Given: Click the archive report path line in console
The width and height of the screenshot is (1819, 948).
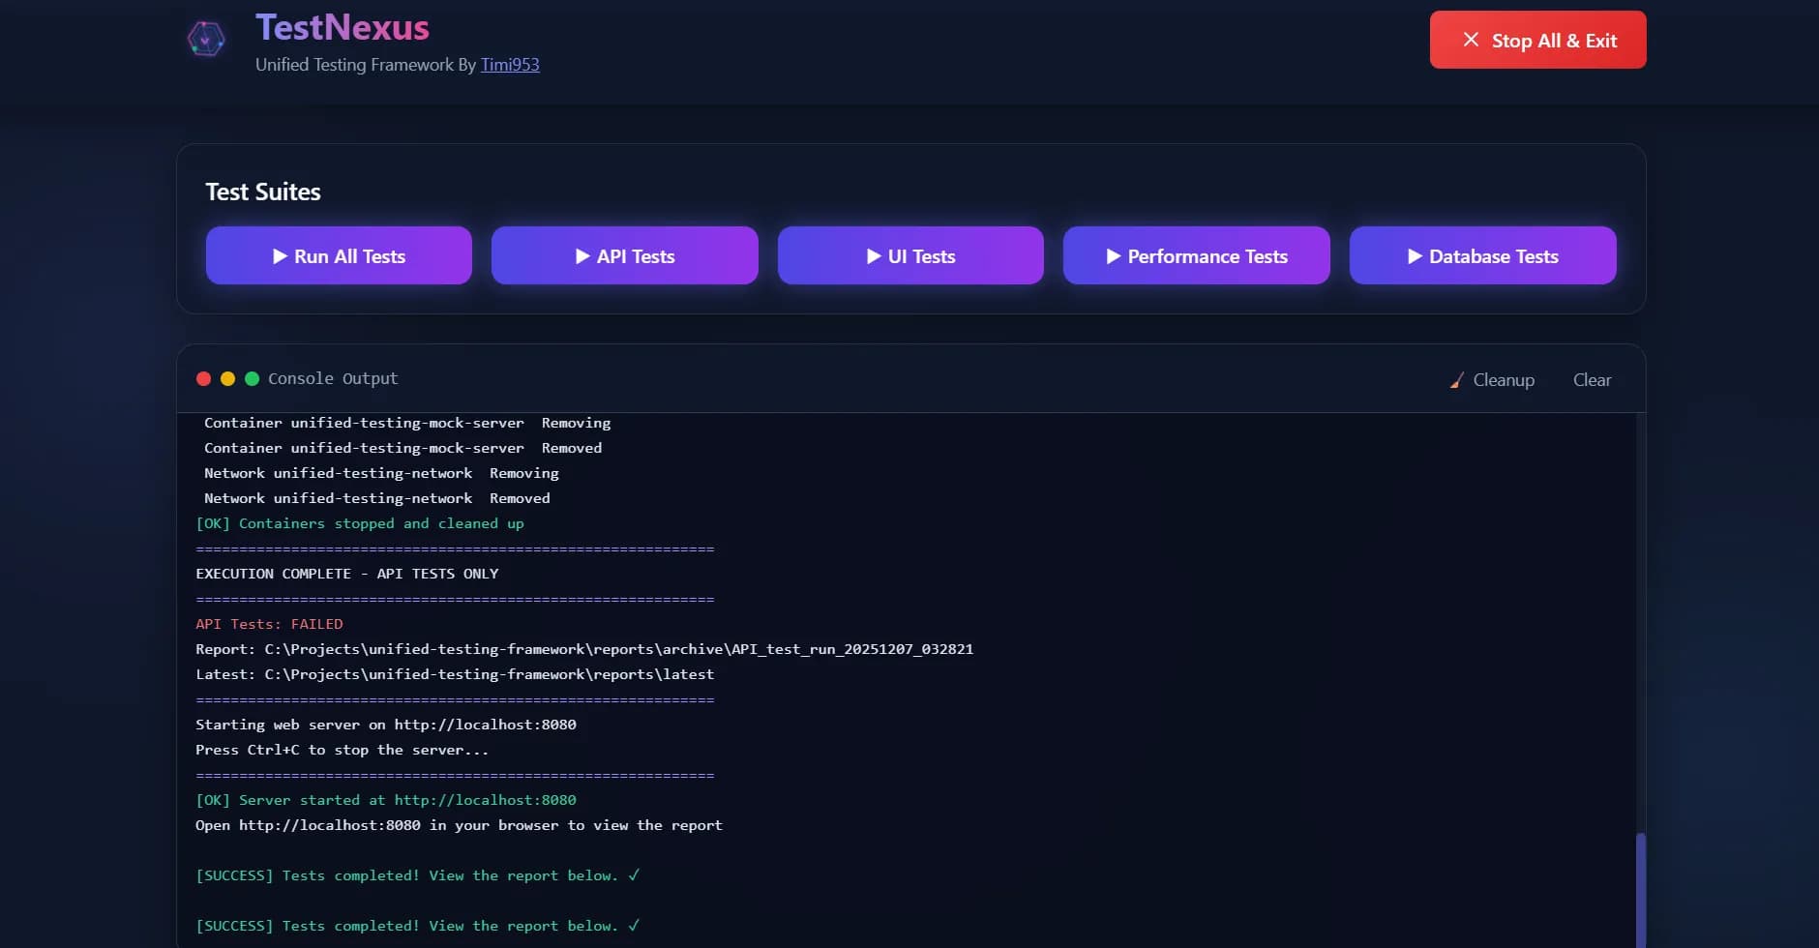Looking at the screenshot, I should pyautogui.click(x=583, y=649).
